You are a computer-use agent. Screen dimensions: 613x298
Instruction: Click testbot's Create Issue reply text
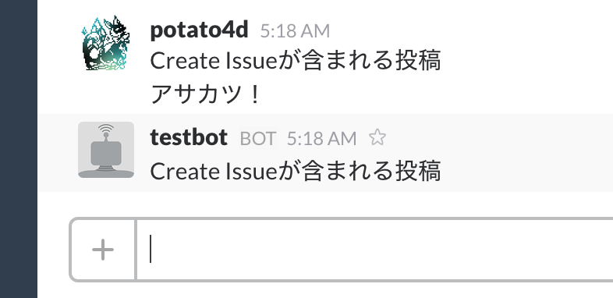(296, 172)
